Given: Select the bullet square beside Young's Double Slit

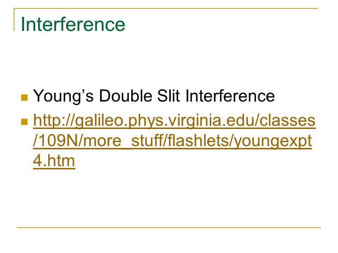Looking at the screenshot, I should [x=24, y=97].
